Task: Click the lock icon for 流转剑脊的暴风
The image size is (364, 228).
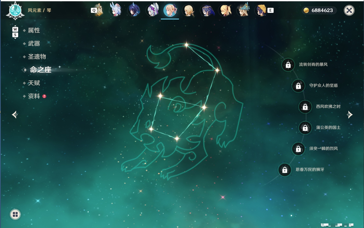Action: 288,65
